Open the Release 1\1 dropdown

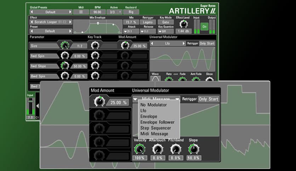click(x=148, y=31)
